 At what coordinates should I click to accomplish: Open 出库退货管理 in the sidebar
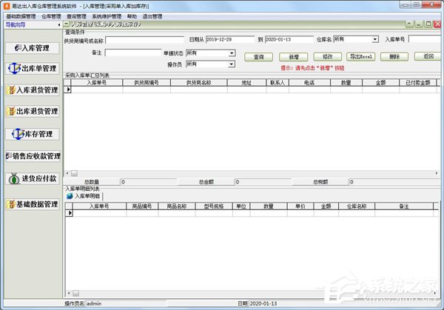[33, 111]
